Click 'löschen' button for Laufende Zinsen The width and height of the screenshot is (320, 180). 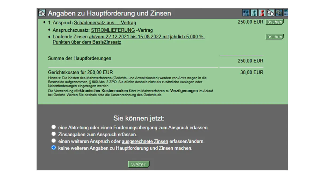[x=274, y=37]
